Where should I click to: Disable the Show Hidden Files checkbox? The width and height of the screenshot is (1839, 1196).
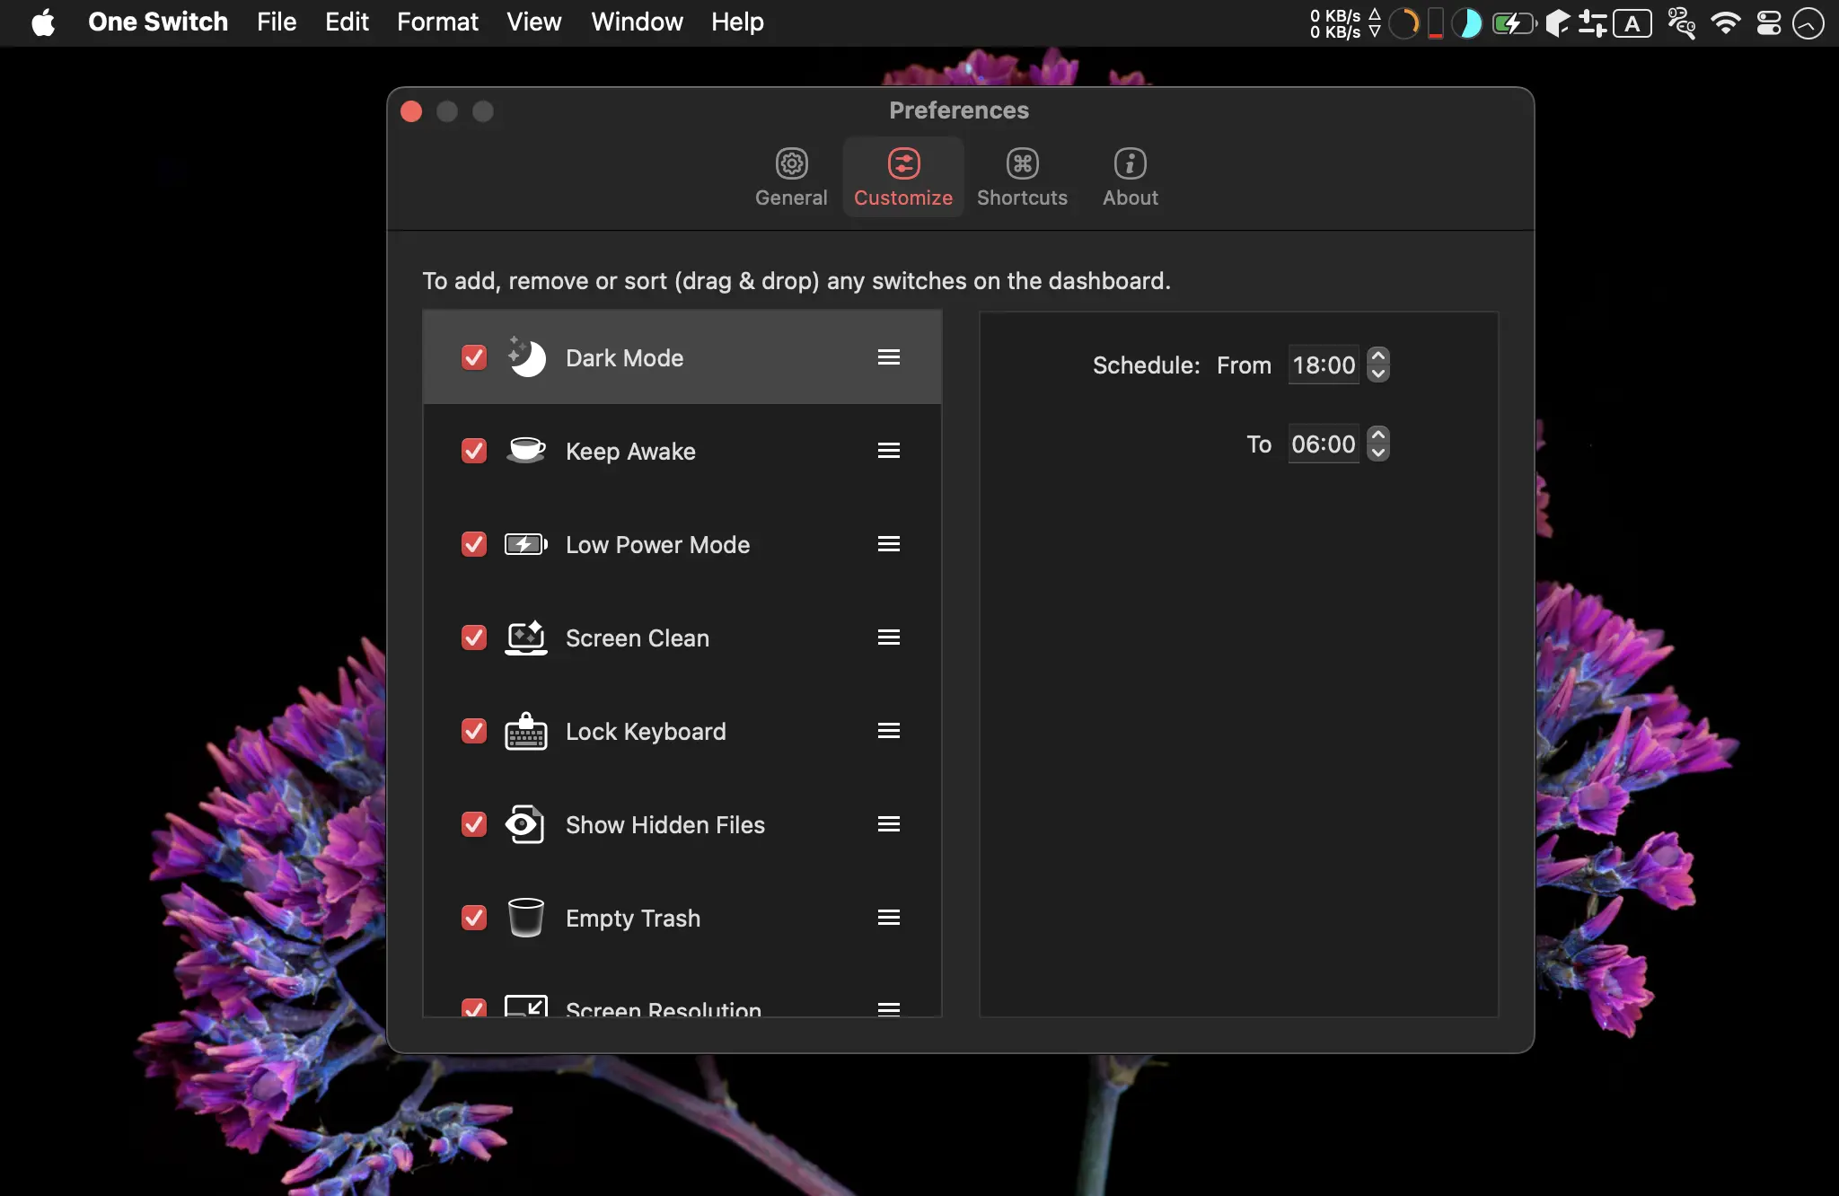click(474, 824)
